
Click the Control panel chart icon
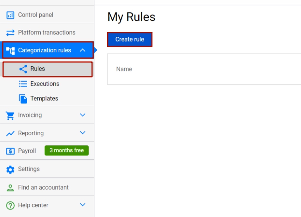[x=10, y=15]
